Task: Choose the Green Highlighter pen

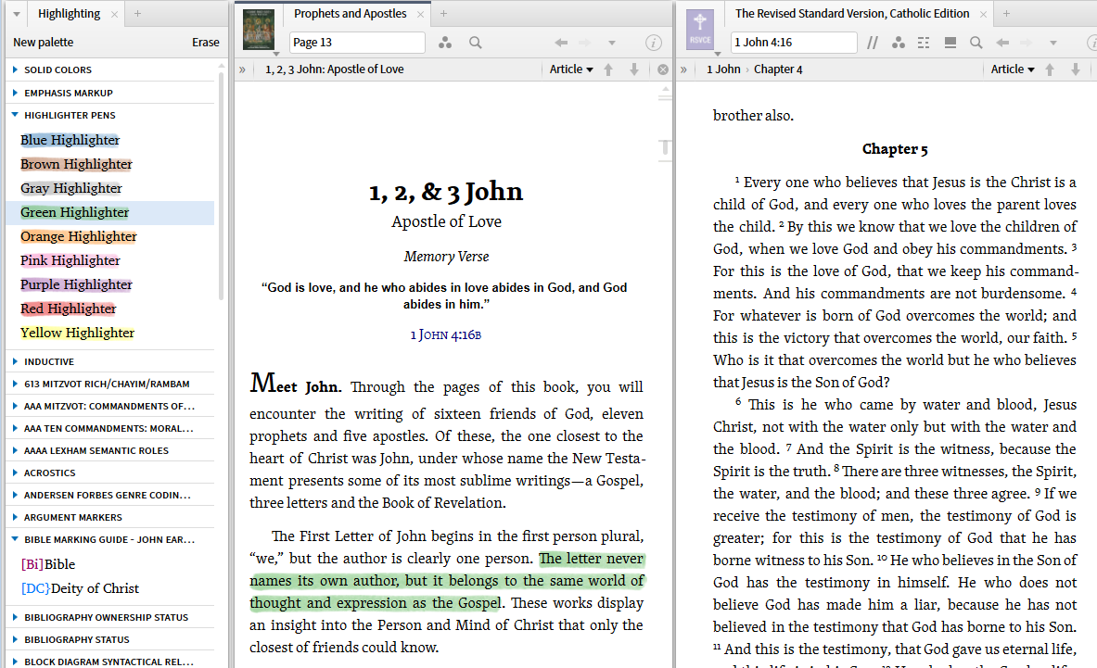Action: tap(75, 212)
